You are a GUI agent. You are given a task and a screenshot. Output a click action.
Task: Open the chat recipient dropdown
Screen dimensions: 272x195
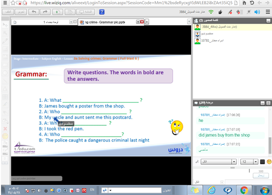(x=218, y=162)
